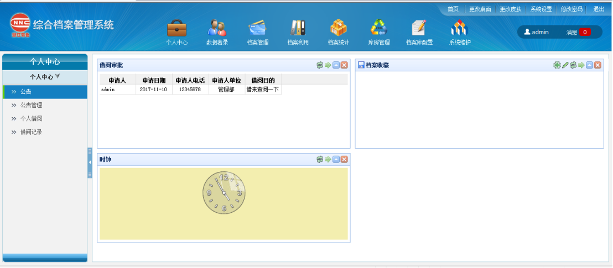This screenshot has height=268, width=613.
Task: Collapse the 借阅审批 panel
Action: (x=336, y=65)
